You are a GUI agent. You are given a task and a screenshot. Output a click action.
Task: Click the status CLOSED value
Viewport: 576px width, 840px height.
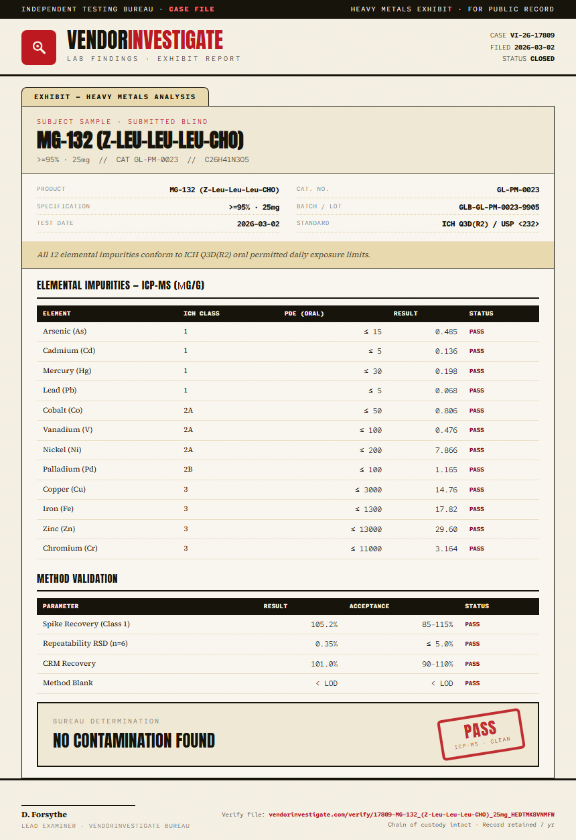543,59
